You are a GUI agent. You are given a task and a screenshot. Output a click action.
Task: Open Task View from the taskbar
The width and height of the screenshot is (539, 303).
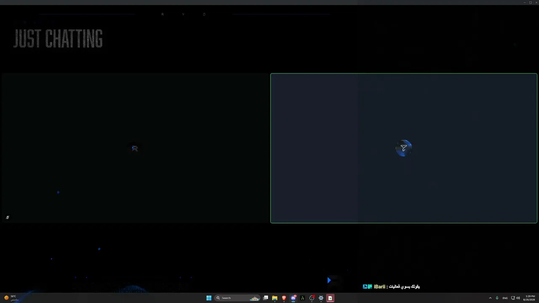click(266, 298)
